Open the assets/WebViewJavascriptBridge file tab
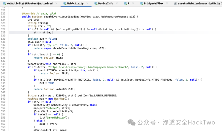This screenshot has width=222, height=131. tap(199, 3)
